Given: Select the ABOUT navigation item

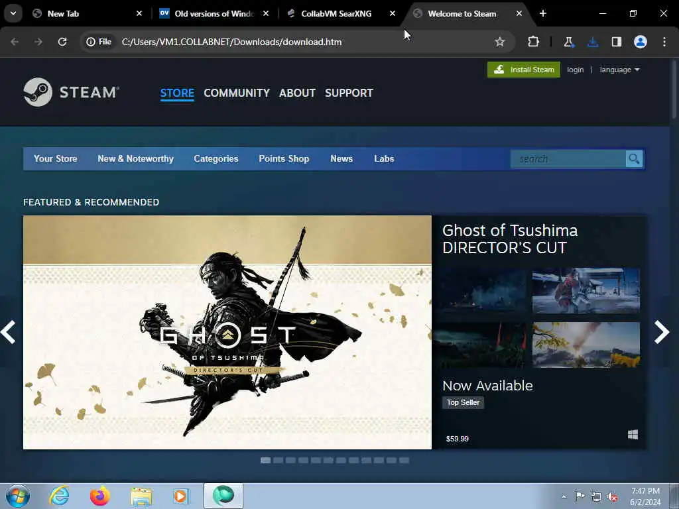Looking at the screenshot, I should point(297,93).
